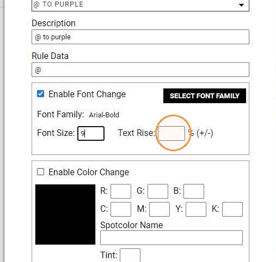Click the Description text field
This screenshot has width=276, height=262.
(140, 37)
